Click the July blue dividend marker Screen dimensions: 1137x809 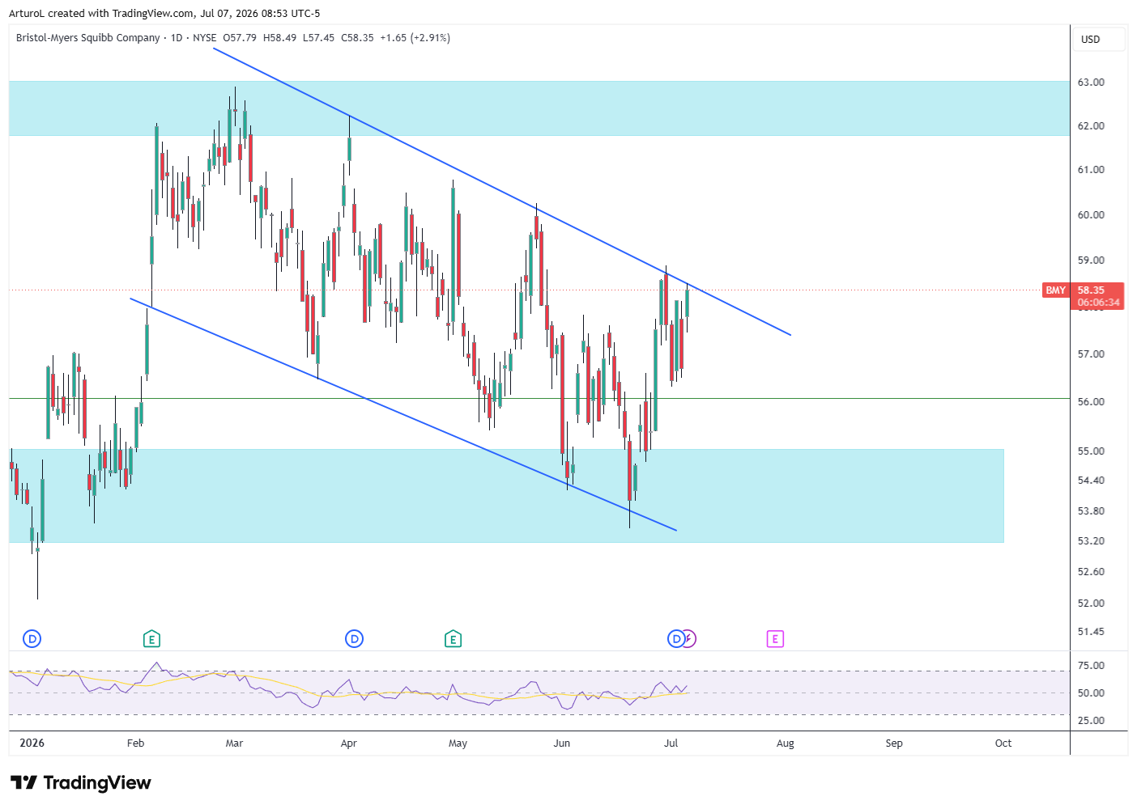coord(675,639)
